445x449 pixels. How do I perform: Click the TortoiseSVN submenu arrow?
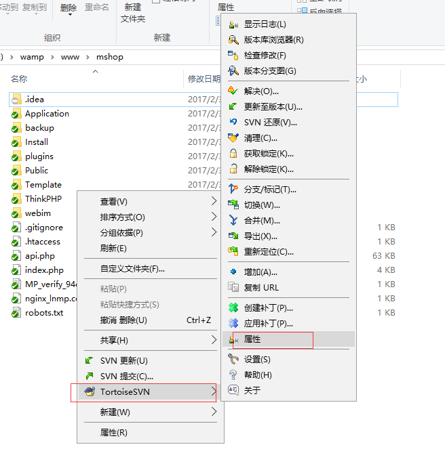(214, 391)
